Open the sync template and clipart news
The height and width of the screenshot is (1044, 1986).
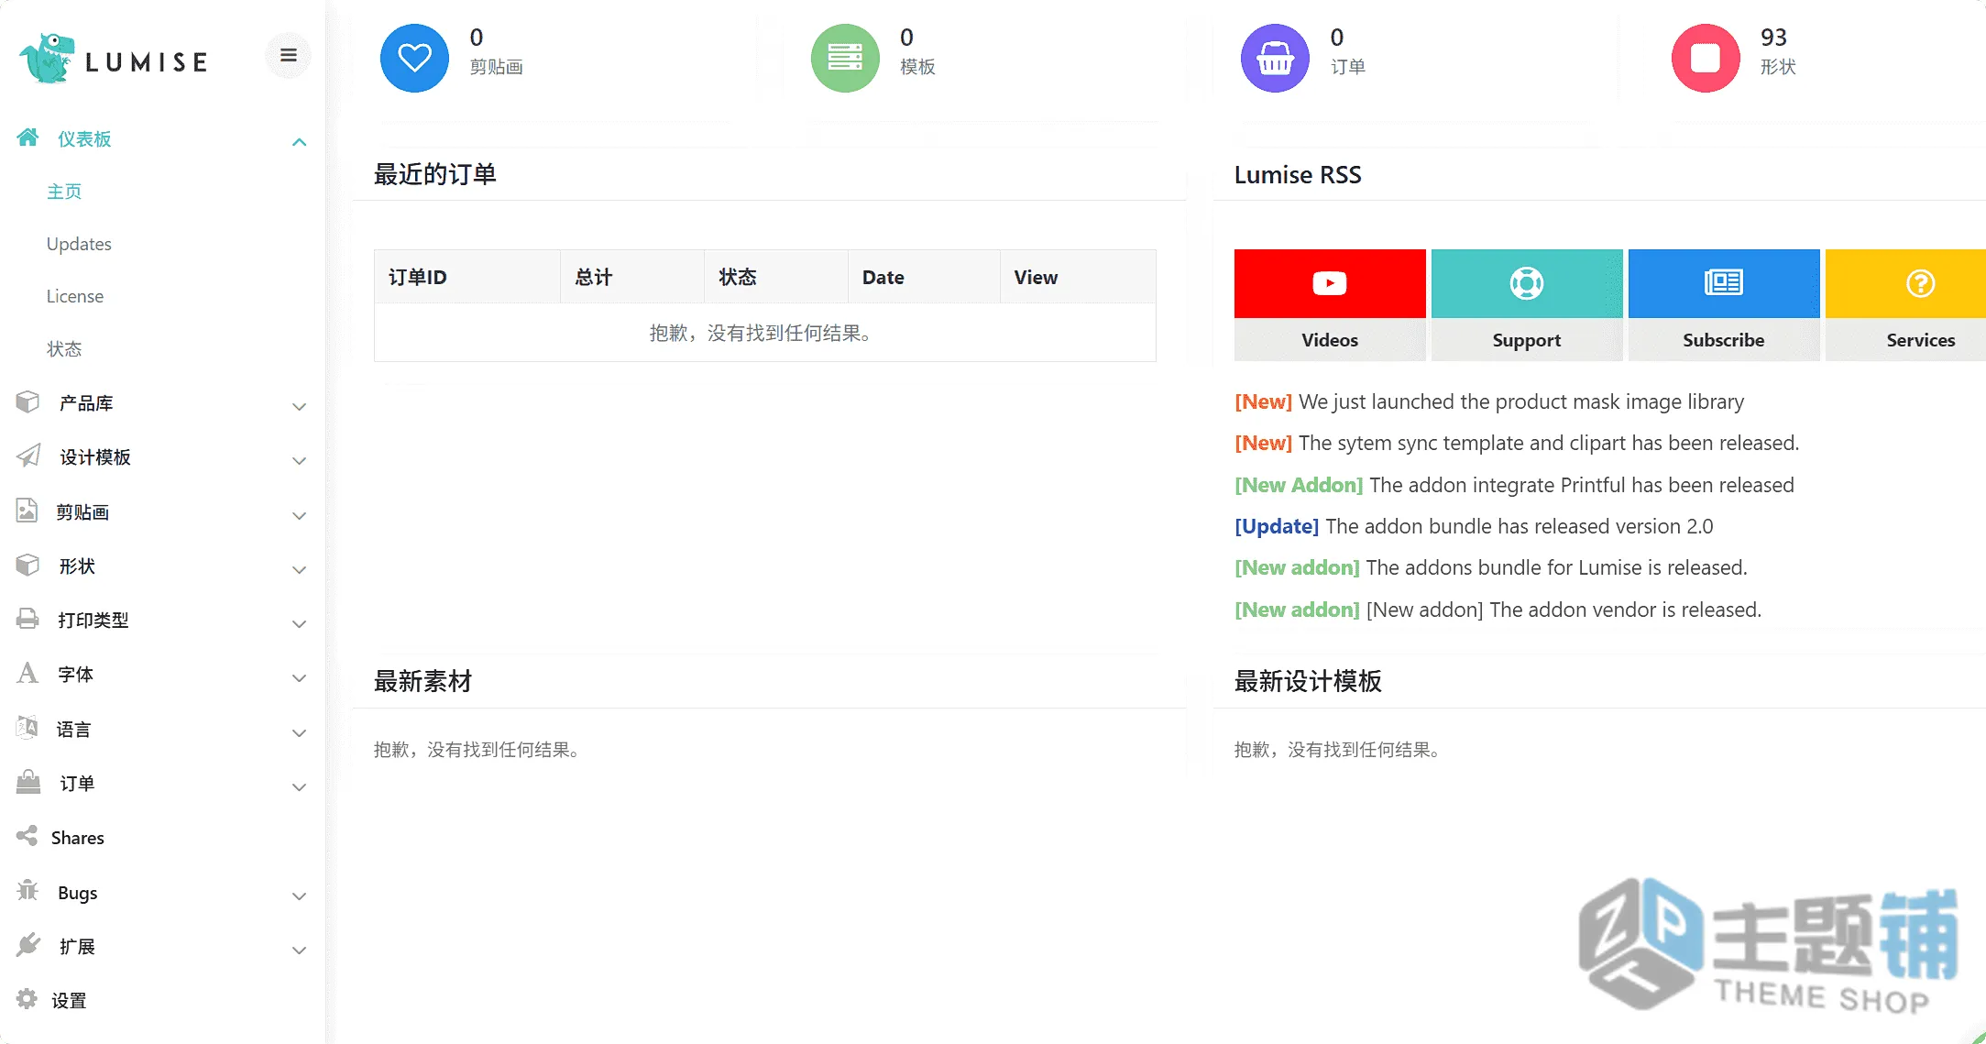1517,443
